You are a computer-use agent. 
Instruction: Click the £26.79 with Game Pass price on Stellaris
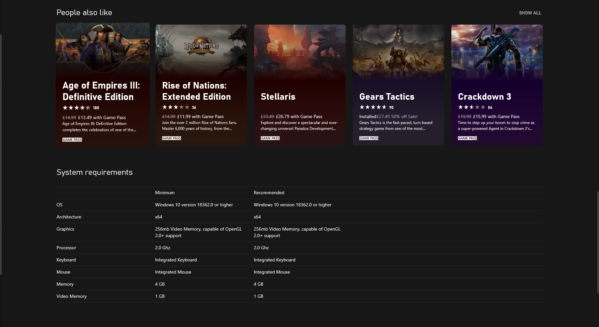[x=299, y=116]
